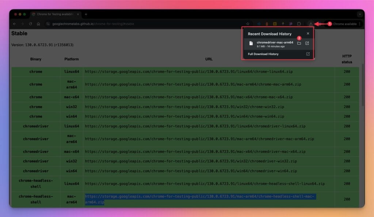Image resolution: width=374 pixels, height=217 pixels.
Task: Click the Platform column header
Action: coord(72,59)
